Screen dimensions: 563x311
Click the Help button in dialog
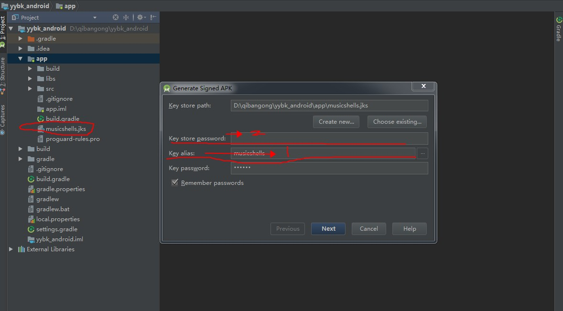(x=409, y=229)
